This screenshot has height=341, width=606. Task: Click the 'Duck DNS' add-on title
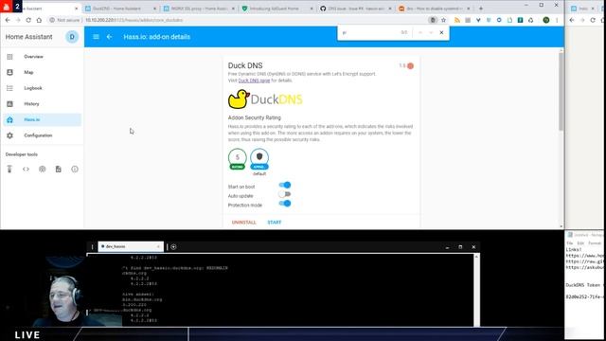tap(245, 65)
